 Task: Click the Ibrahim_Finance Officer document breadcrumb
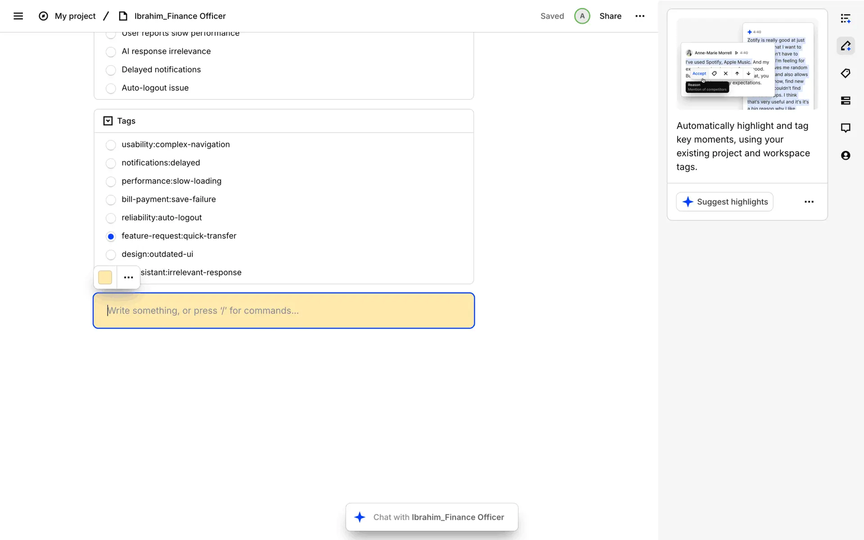180,16
